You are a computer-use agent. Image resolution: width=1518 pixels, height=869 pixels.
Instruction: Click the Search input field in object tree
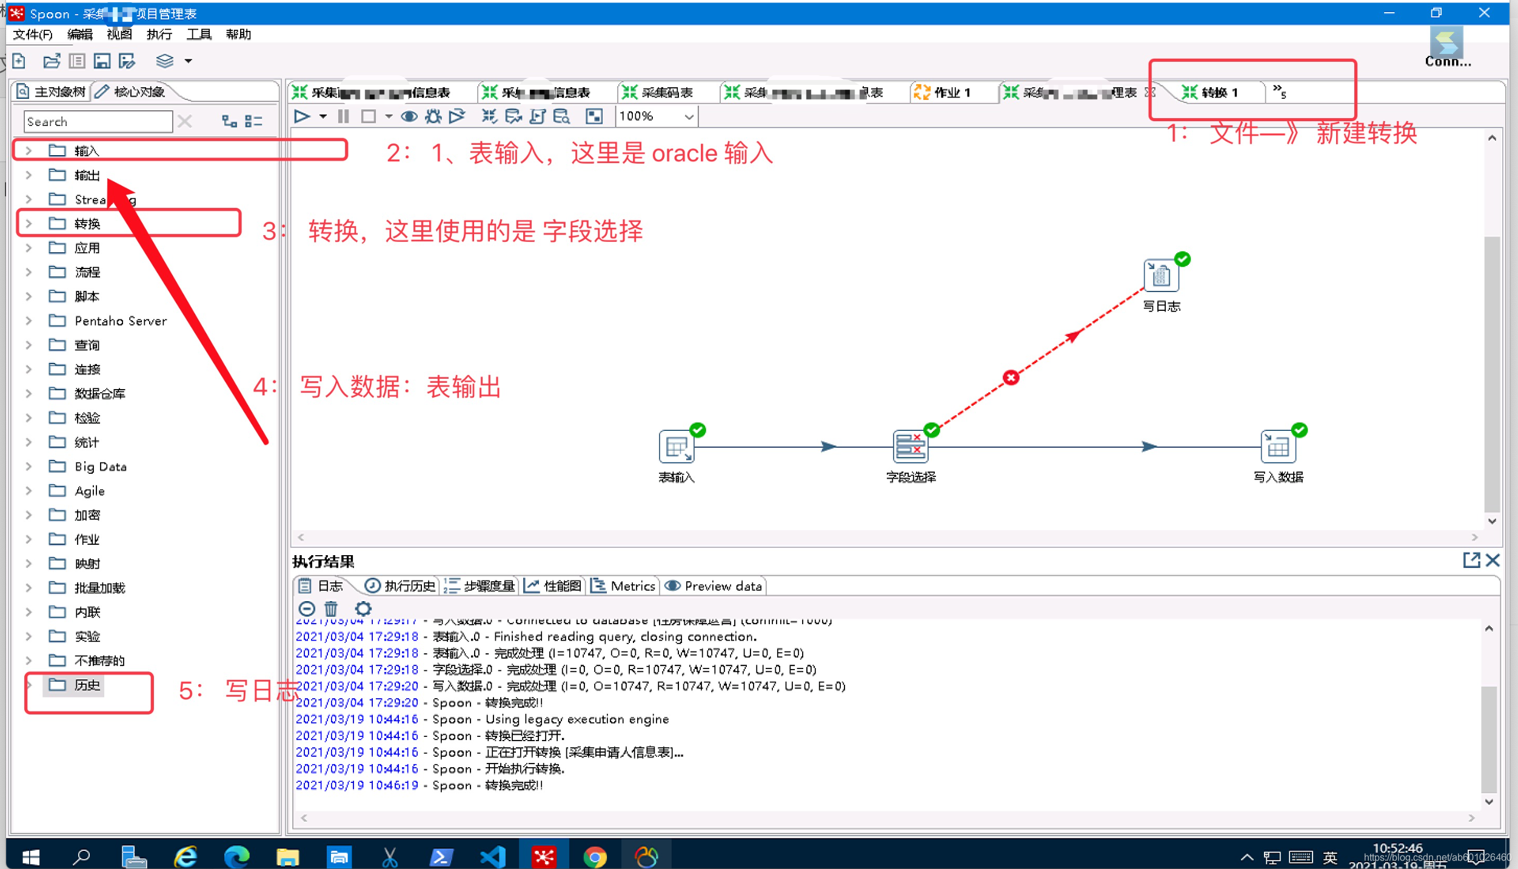pyautogui.click(x=96, y=122)
